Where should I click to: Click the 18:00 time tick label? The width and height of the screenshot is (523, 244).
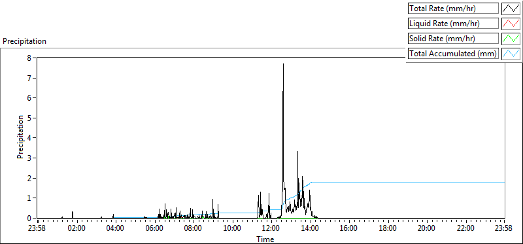click(x=388, y=229)
